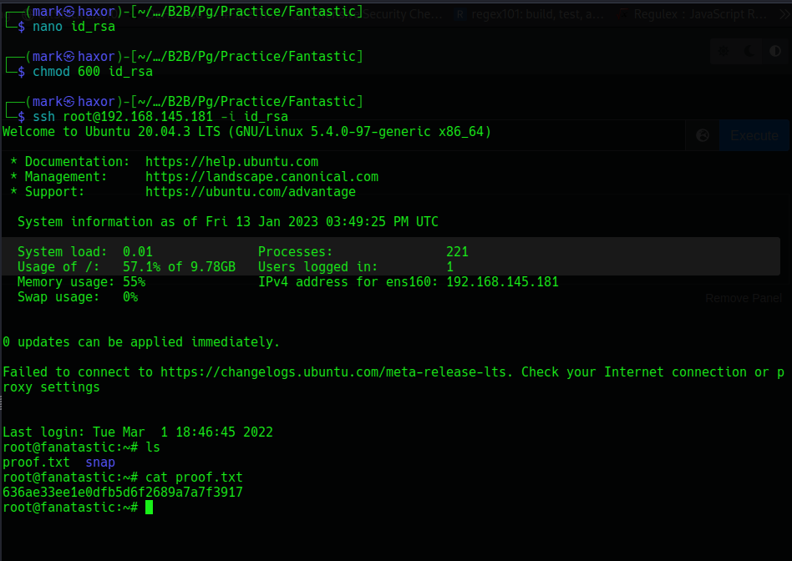Click the topmost 'mark㉿haxor' prompt header
The image size is (792, 561).
[74, 11]
